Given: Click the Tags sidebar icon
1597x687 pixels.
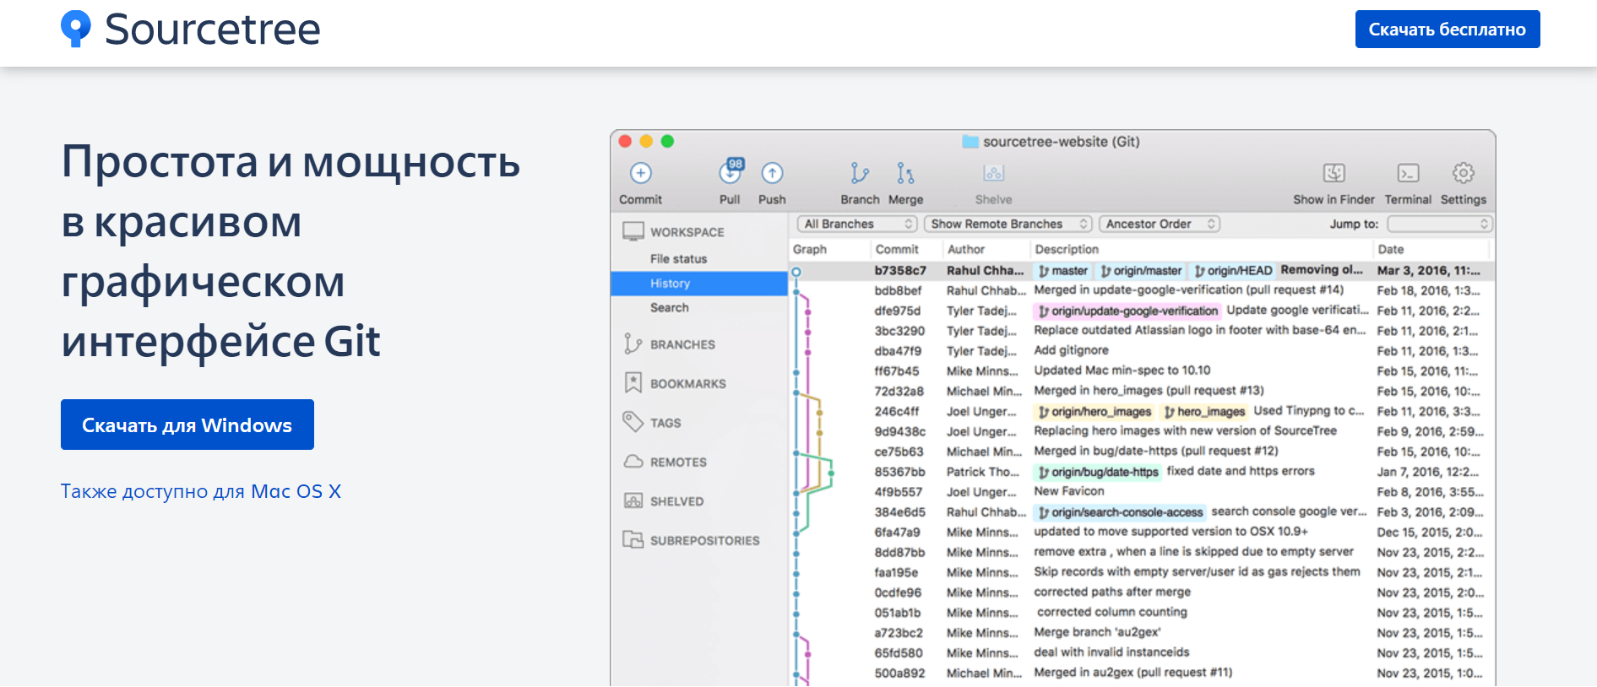Looking at the screenshot, I should pos(633,422).
